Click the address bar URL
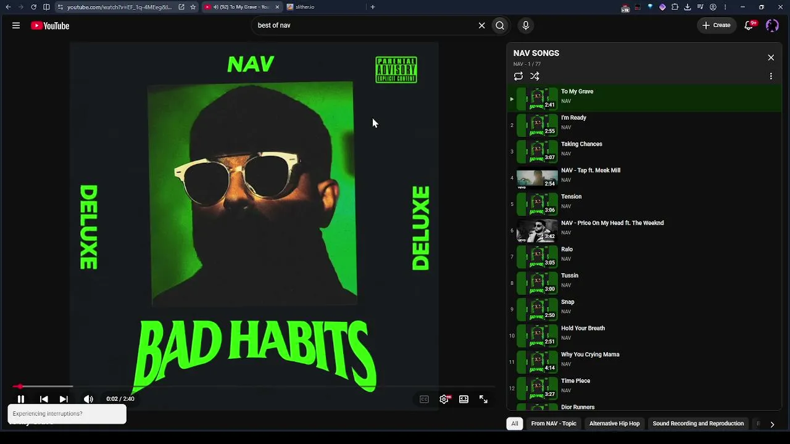The image size is (790, 444). [120, 7]
